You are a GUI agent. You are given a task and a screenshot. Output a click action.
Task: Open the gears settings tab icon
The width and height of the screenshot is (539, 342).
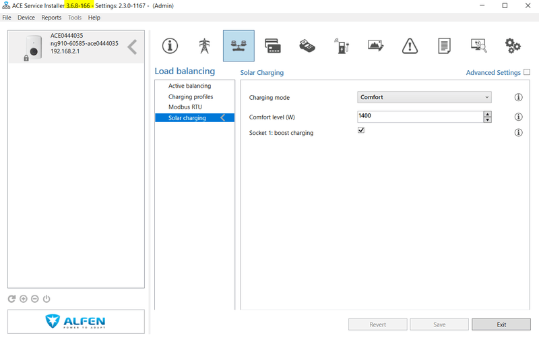pos(513,46)
